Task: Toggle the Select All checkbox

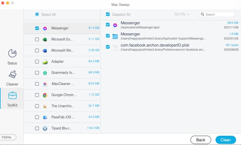Action: [x=37, y=14]
